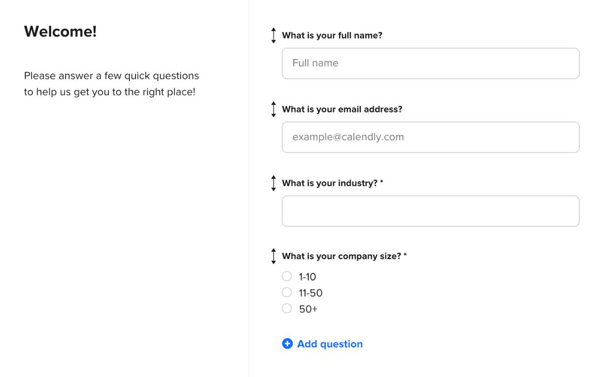The height and width of the screenshot is (377, 604).
Task: Click the blue plus icon before Add question
Action: coord(287,344)
